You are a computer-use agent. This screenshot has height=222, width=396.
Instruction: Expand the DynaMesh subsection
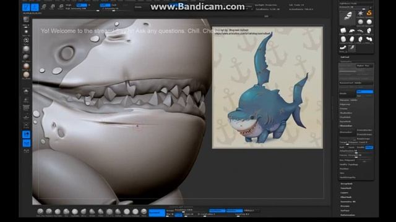[345, 121]
